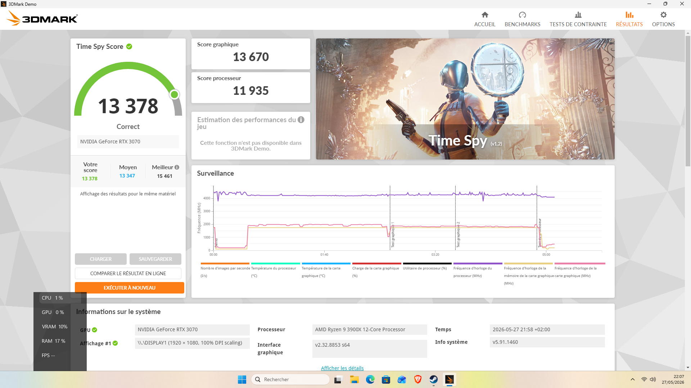Image resolution: width=691 pixels, height=388 pixels.
Task: Click the Surveillance section heading
Action: (216, 173)
